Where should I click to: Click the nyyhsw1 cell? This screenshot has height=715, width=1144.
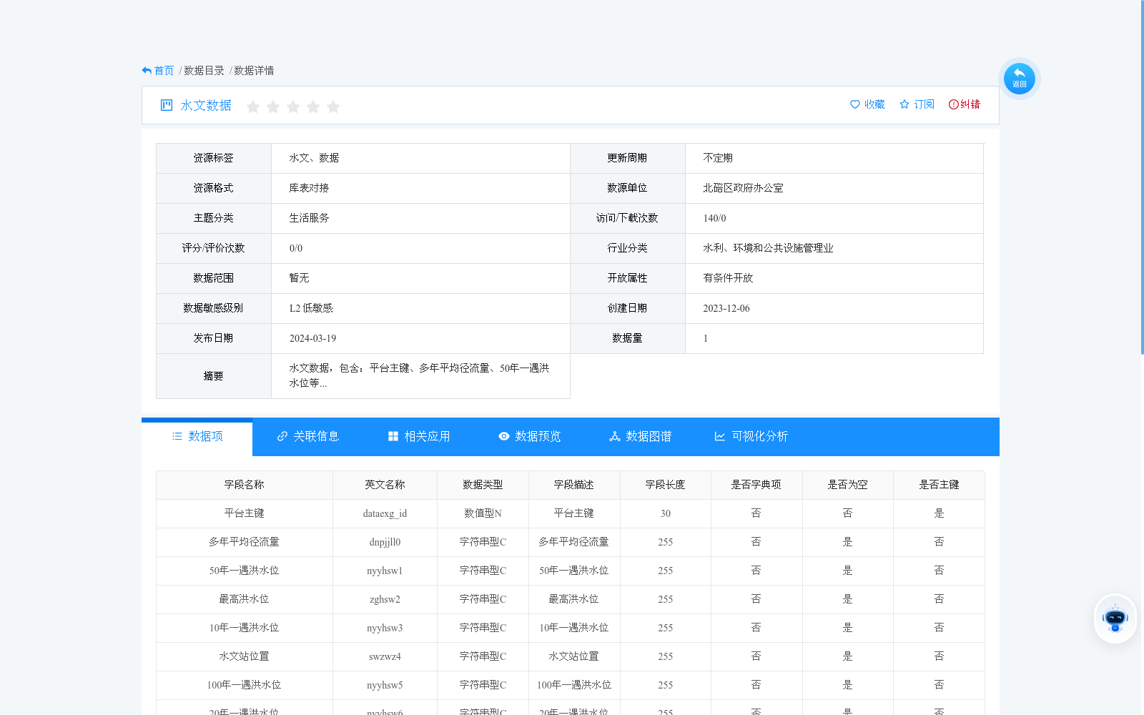pyautogui.click(x=385, y=571)
